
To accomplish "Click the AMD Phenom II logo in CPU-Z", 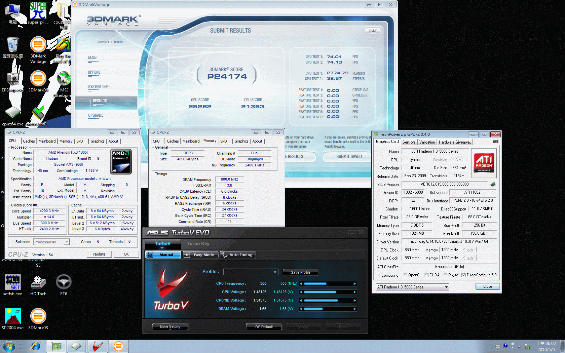I will 121,162.
